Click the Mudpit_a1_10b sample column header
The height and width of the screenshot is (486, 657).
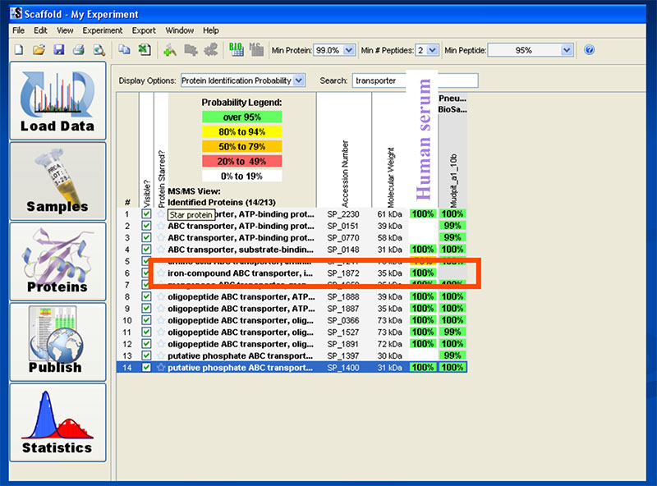(453, 181)
